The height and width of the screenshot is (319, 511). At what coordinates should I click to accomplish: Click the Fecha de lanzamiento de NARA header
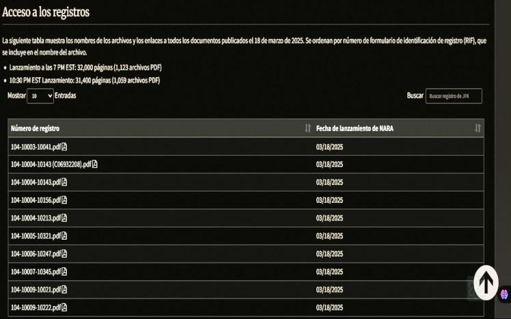pos(355,128)
